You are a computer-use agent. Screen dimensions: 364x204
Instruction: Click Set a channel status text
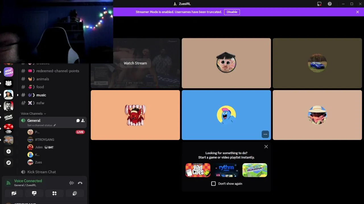(x=40, y=125)
